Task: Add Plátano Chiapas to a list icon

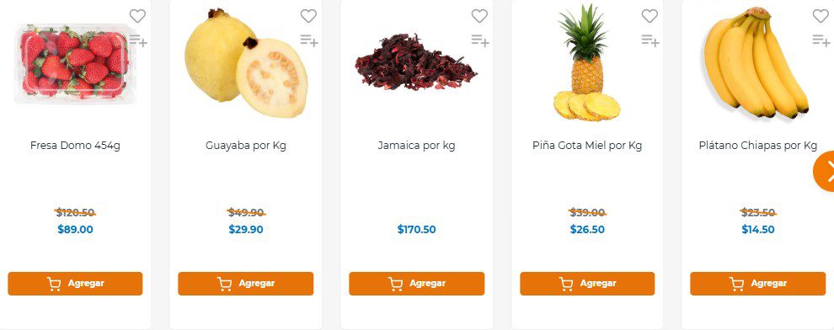Action: (x=821, y=40)
